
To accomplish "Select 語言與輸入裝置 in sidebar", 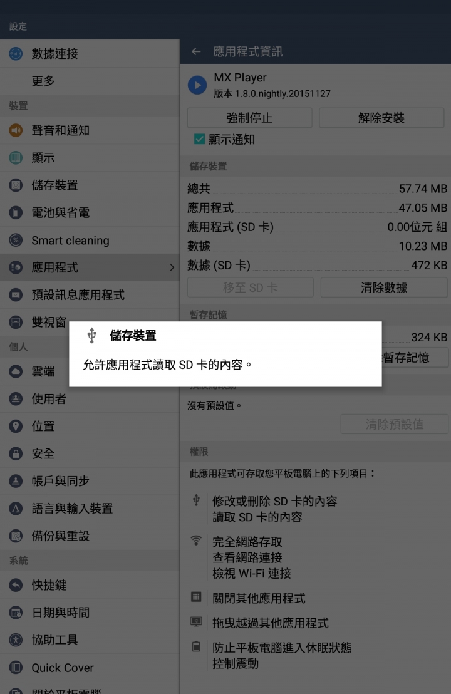I will [90, 509].
